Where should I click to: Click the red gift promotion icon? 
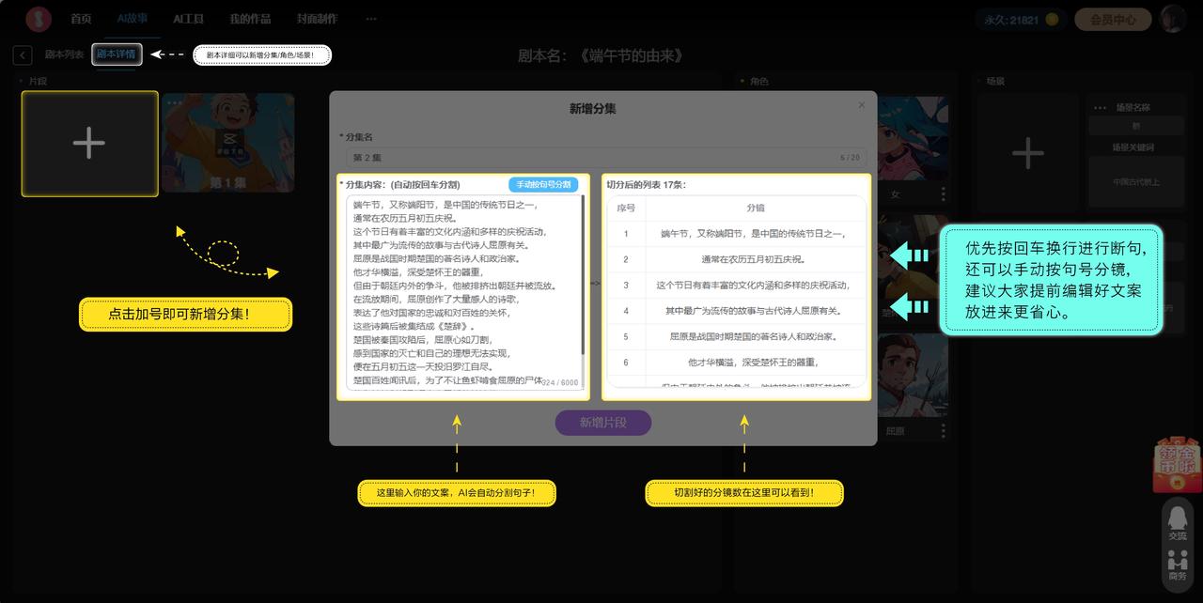point(1179,465)
